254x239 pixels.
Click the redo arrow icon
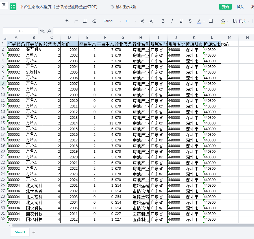pos(76,21)
